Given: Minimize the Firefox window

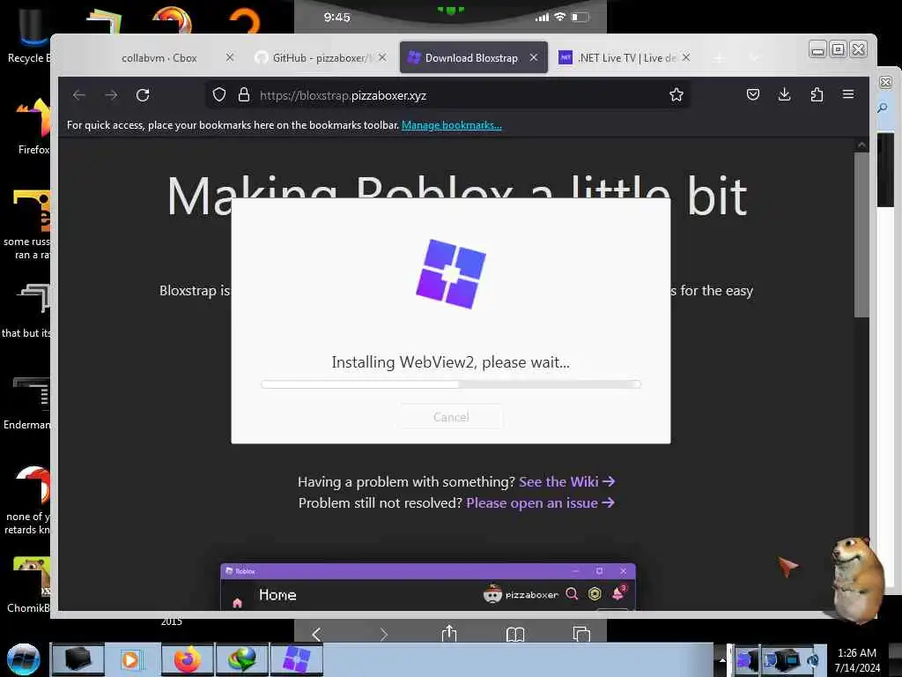Looking at the screenshot, I should coord(817,49).
